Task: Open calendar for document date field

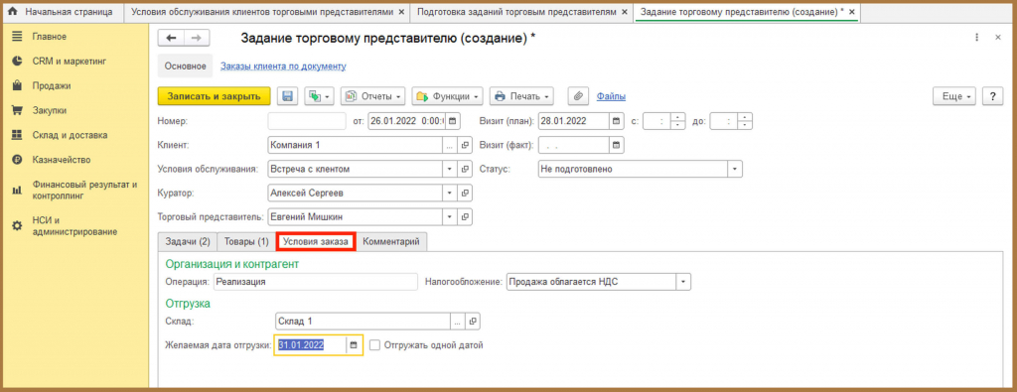Action: click(453, 120)
